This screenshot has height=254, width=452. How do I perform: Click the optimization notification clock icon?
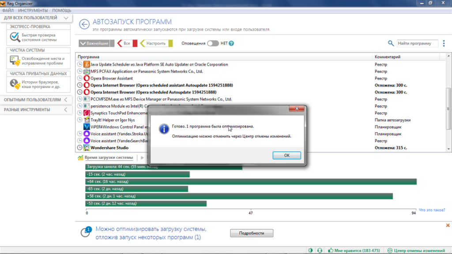pos(86,232)
